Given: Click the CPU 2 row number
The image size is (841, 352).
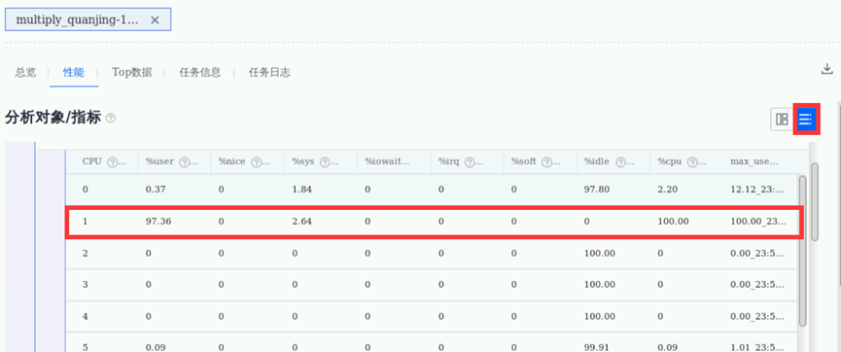Looking at the screenshot, I should (85, 253).
